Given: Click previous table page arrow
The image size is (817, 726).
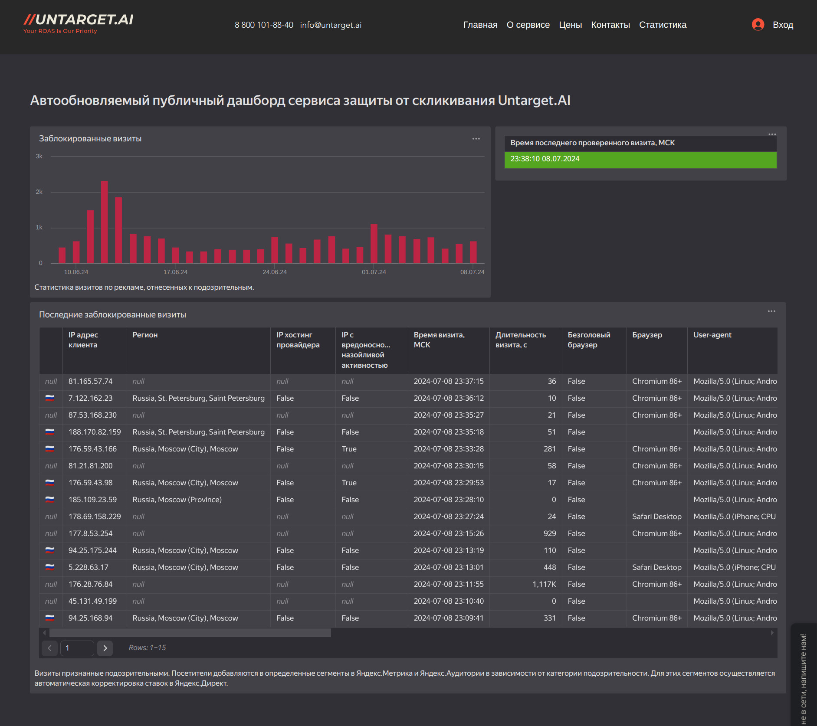Looking at the screenshot, I should (49, 648).
